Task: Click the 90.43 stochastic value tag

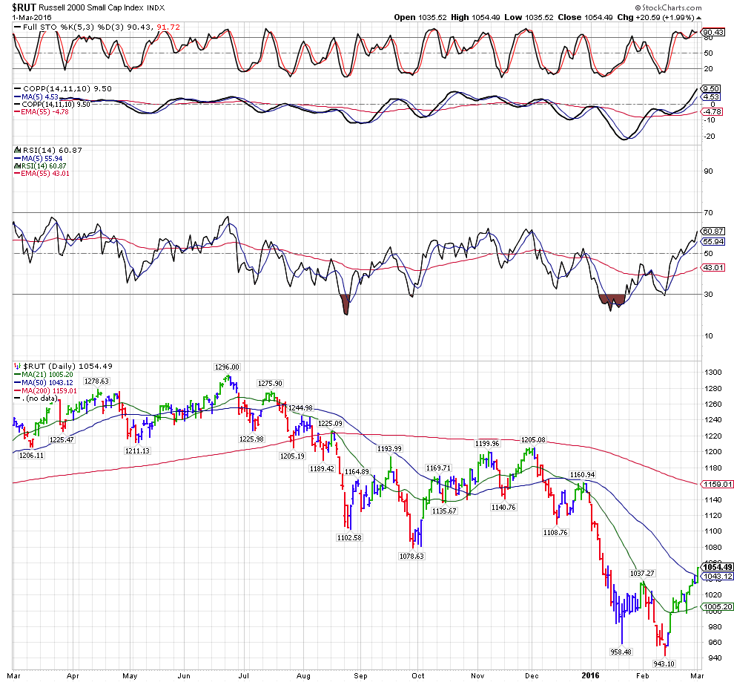Action: click(x=712, y=33)
